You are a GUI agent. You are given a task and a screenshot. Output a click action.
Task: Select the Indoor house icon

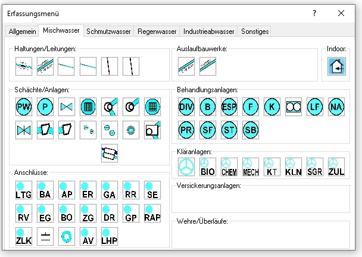click(x=336, y=65)
